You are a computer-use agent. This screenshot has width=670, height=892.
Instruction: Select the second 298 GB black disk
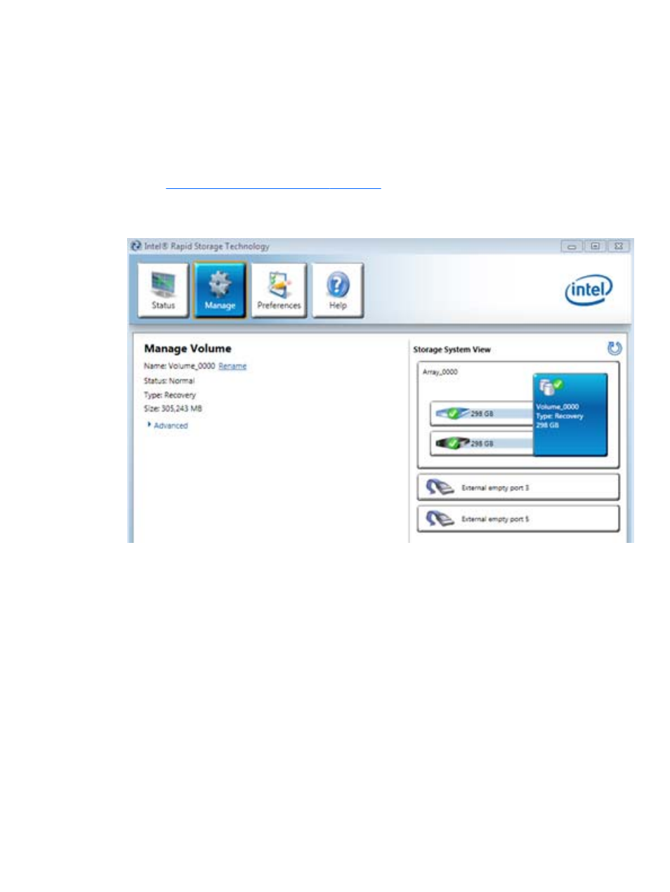coord(482,443)
